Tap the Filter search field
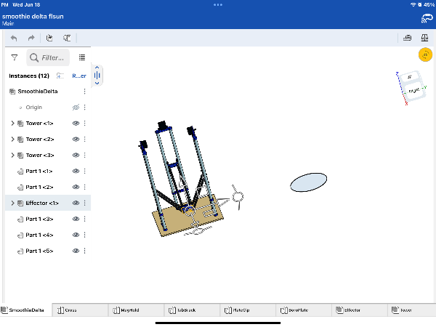This screenshot has height=327, width=436. [x=49, y=57]
